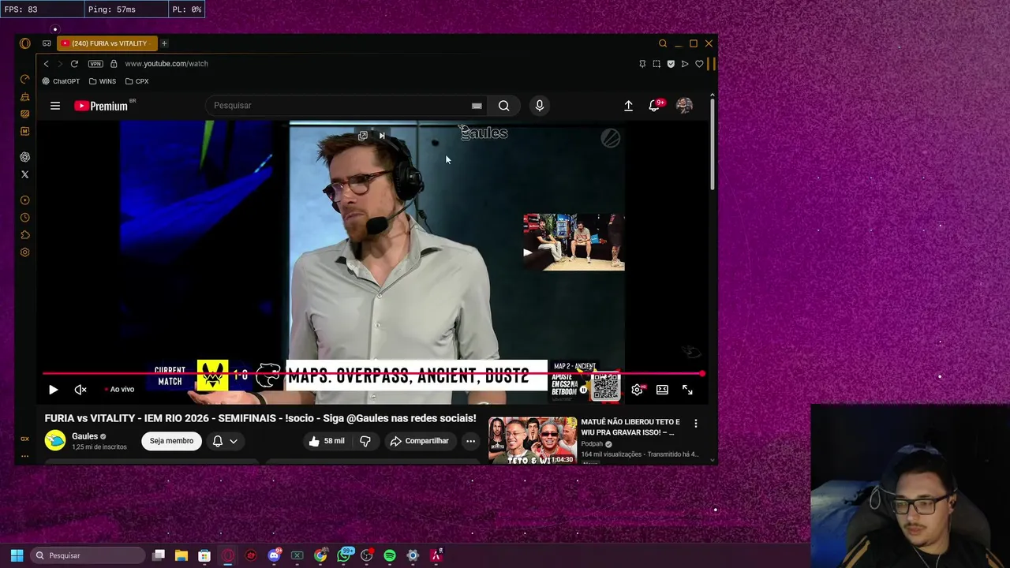Open GX Corner gamepad icon

pyautogui.click(x=47, y=43)
